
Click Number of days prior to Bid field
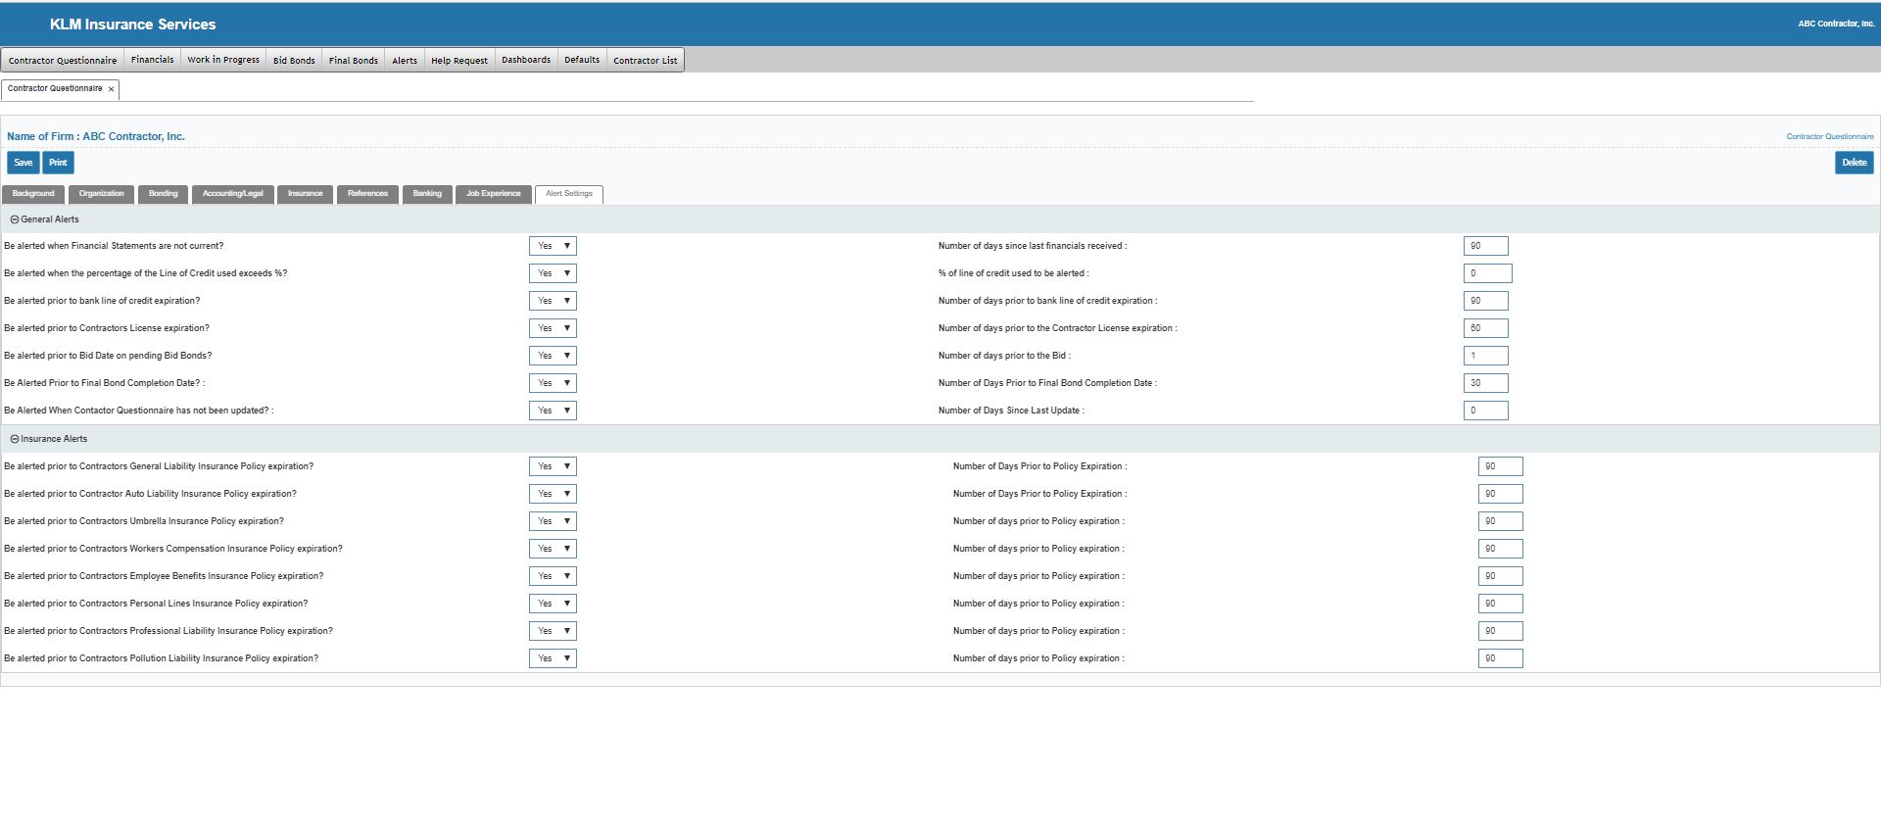[1485, 356]
